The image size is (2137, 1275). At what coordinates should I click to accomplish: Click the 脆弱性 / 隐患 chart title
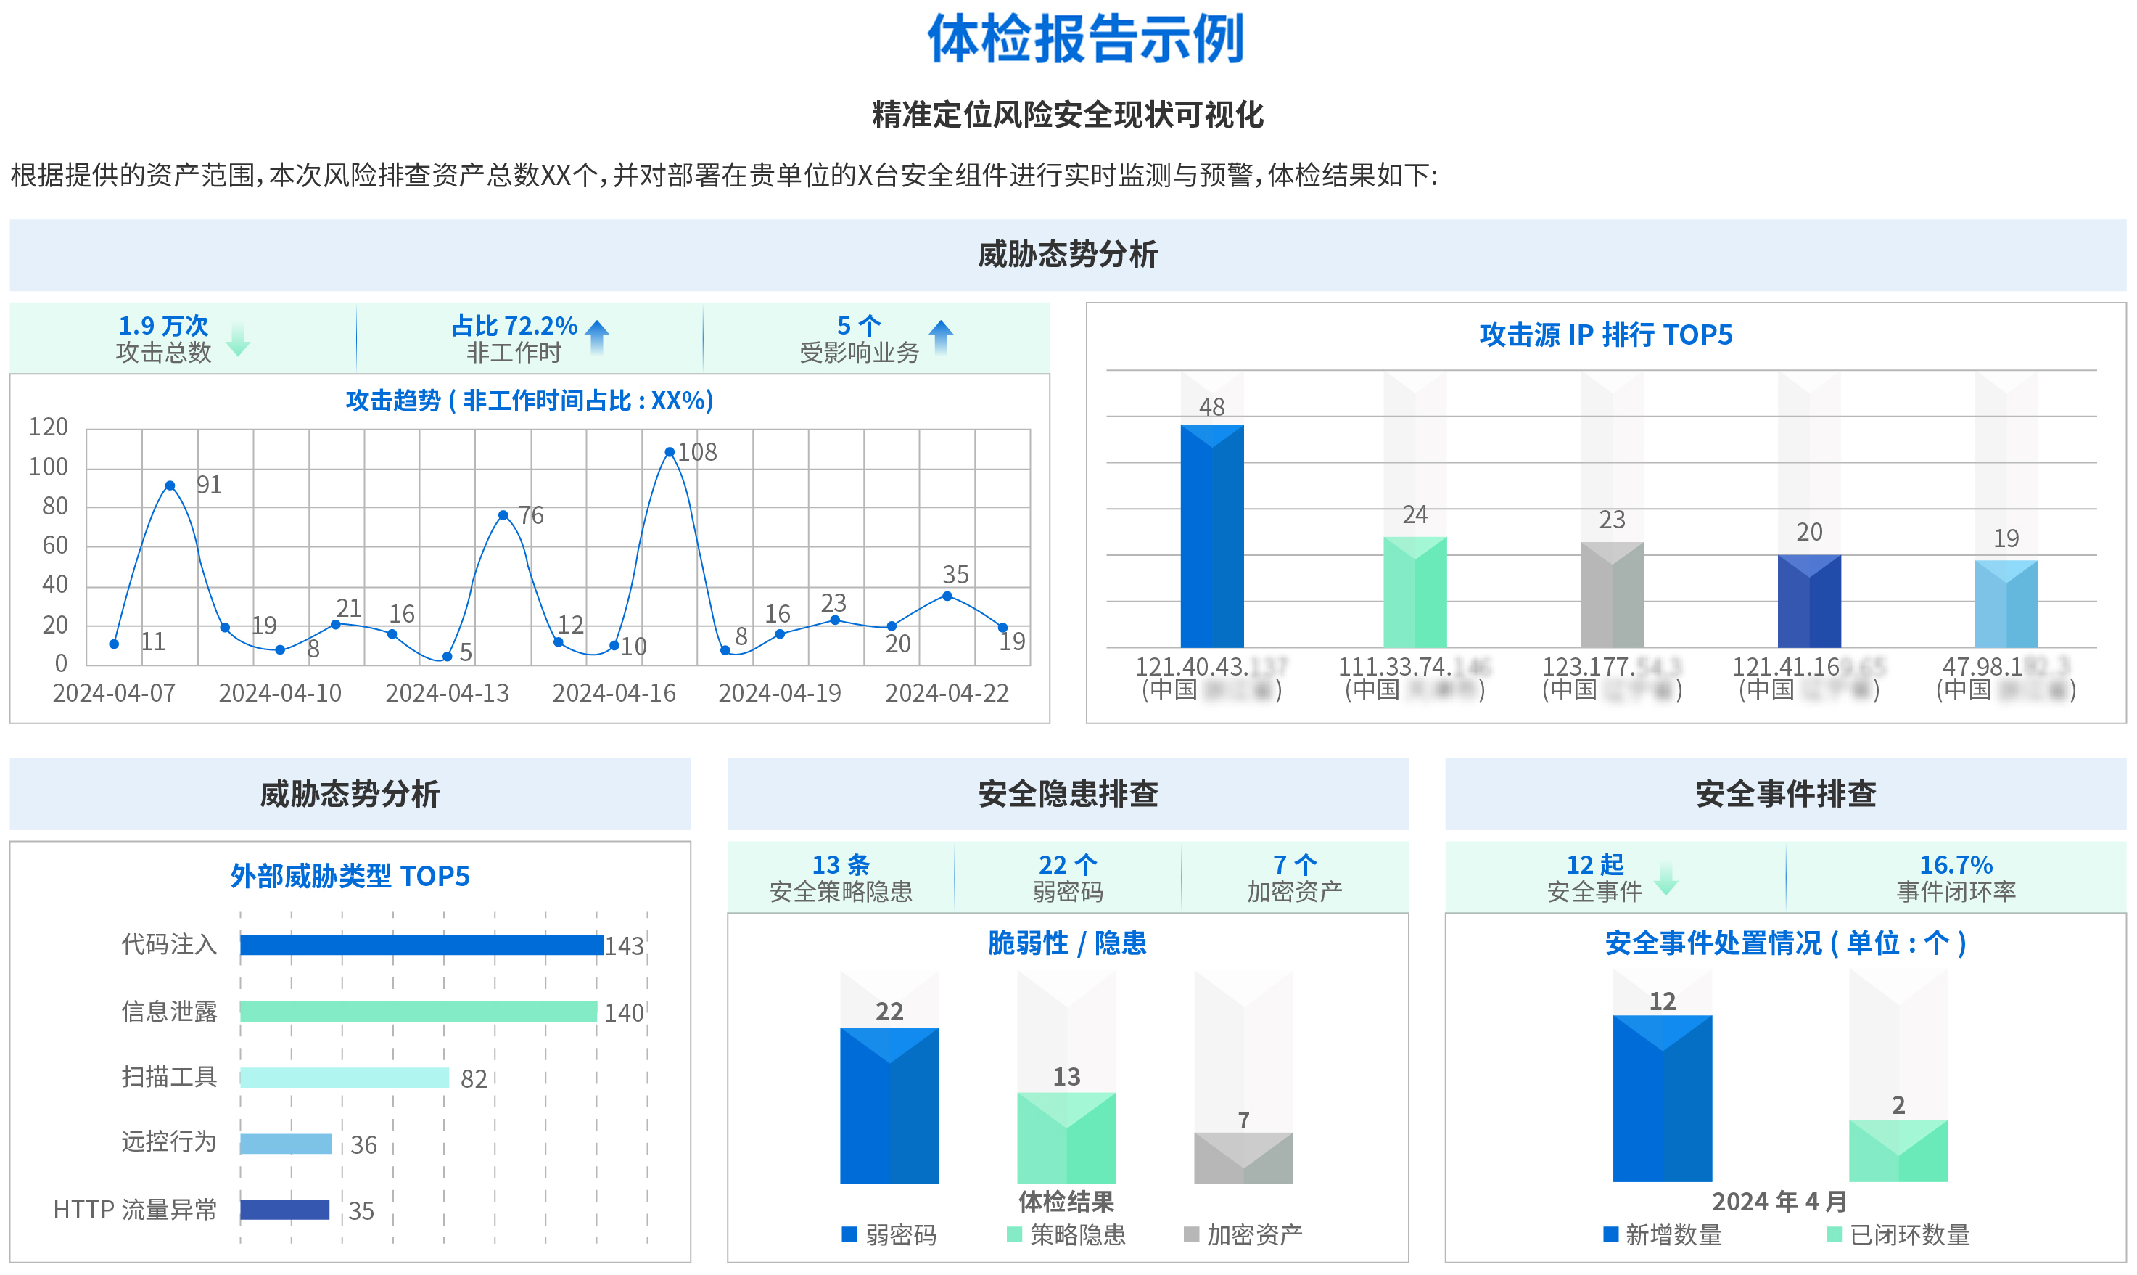(x=1067, y=943)
